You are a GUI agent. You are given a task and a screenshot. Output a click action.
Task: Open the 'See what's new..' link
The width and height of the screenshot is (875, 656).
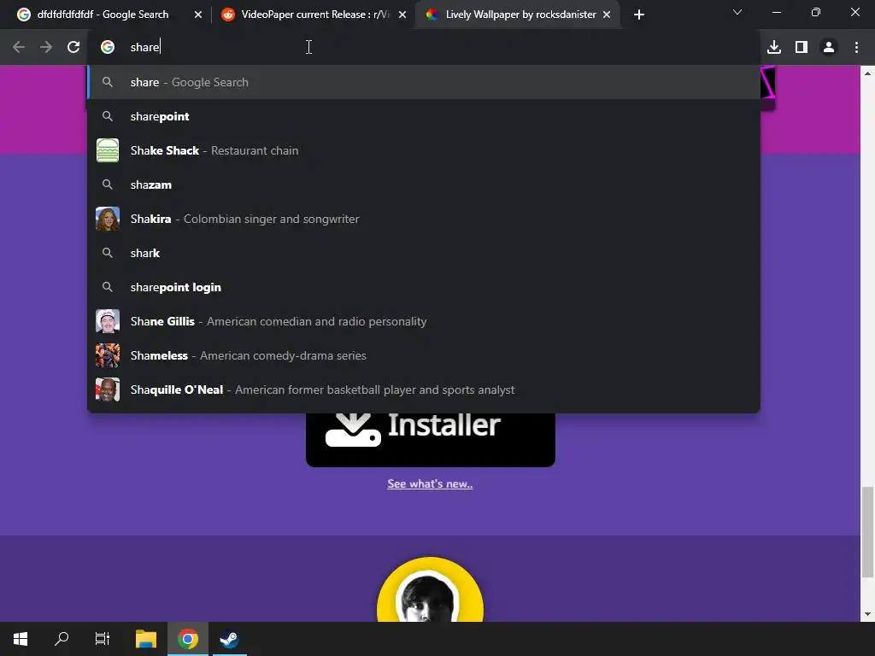coord(431,483)
